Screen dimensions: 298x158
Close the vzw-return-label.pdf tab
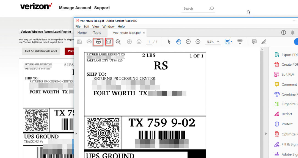(144, 33)
